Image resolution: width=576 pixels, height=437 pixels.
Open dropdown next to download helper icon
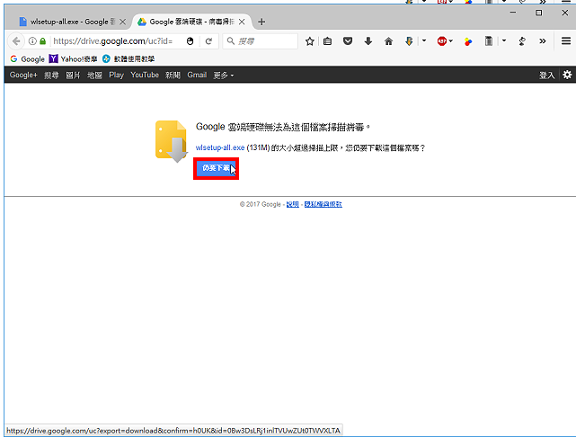tap(424, 40)
